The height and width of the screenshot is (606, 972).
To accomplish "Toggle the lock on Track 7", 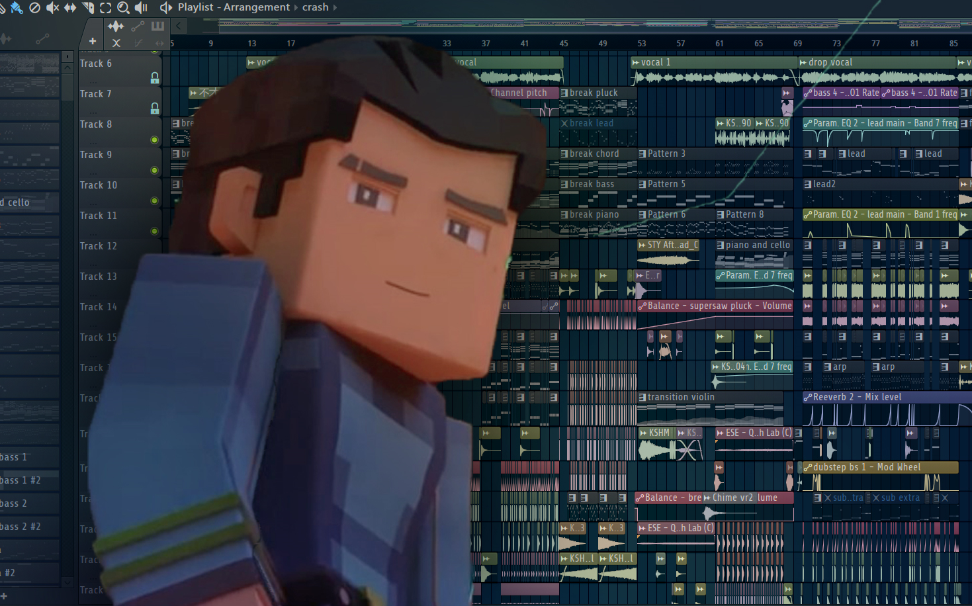I will pos(155,108).
